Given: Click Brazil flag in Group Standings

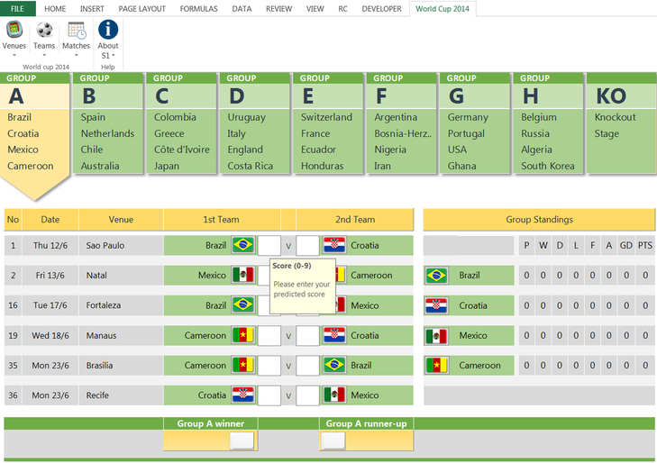Looking at the screenshot, I should click(436, 275).
